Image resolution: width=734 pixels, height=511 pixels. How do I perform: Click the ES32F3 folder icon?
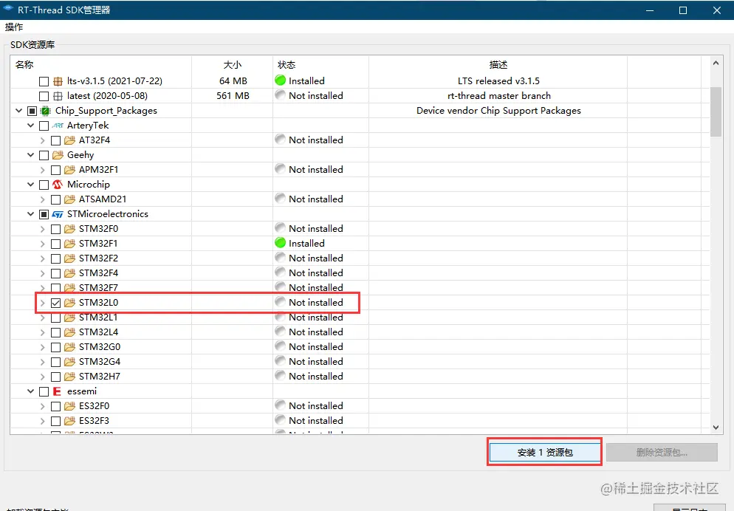coord(69,421)
